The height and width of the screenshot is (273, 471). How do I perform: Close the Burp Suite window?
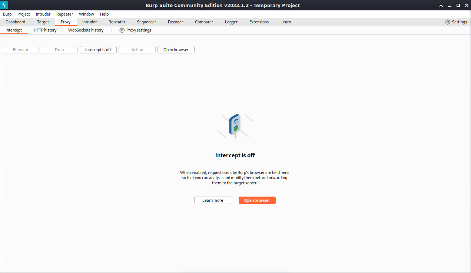click(466, 5)
